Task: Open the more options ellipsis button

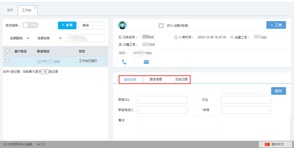Action: click(x=98, y=25)
